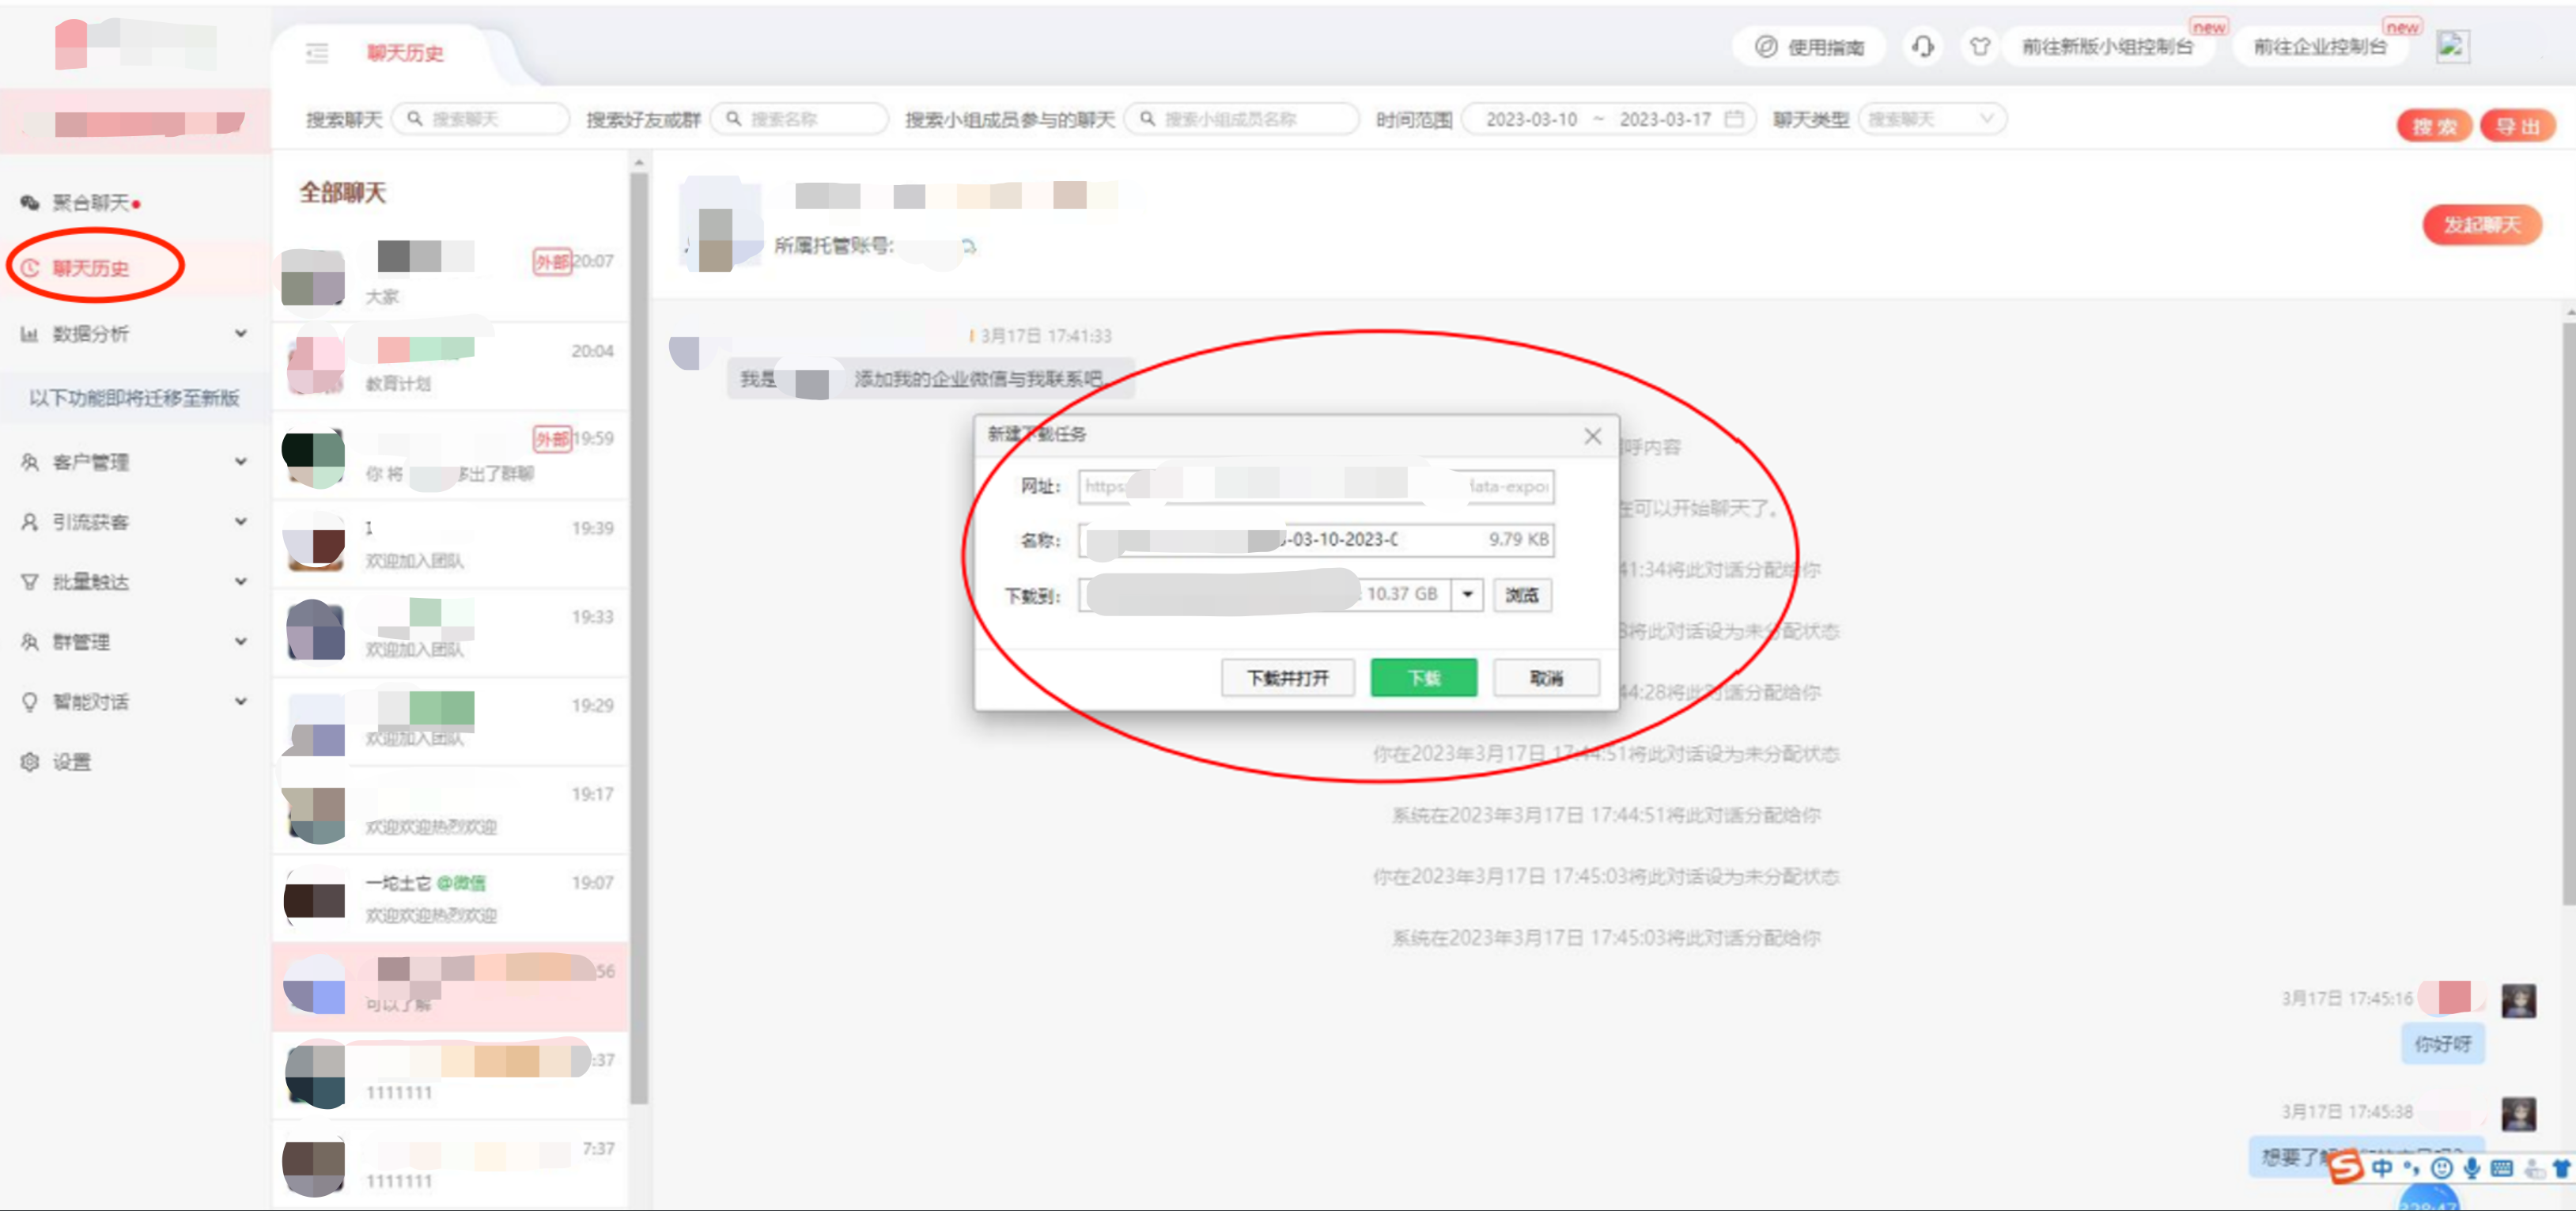This screenshot has height=1211, width=2576.
Task: Click the Sogou input method S icon
Action: [x=2345, y=1167]
